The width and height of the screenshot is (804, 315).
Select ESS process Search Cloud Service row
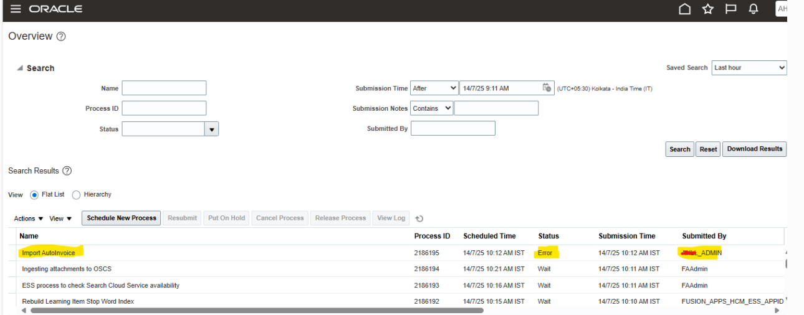pos(399,285)
